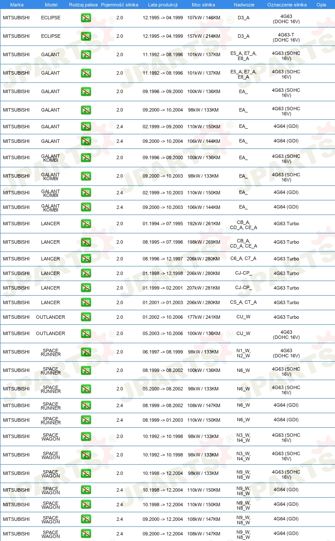Select the 01.2002 -> 10.2006 production years cell

163,317
